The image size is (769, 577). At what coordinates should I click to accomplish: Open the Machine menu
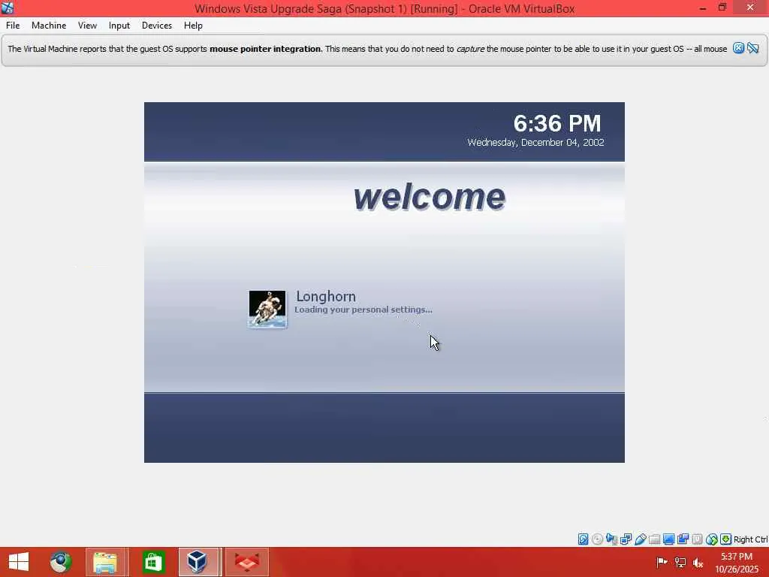pyautogui.click(x=49, y=26)
